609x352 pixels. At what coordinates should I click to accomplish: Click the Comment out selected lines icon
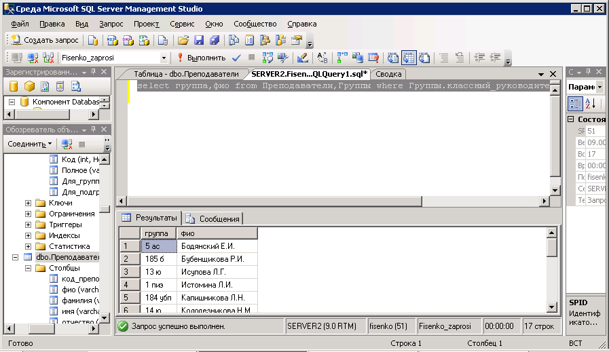tap(444, 58)
